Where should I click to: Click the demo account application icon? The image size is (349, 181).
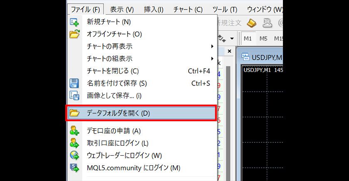74,131
